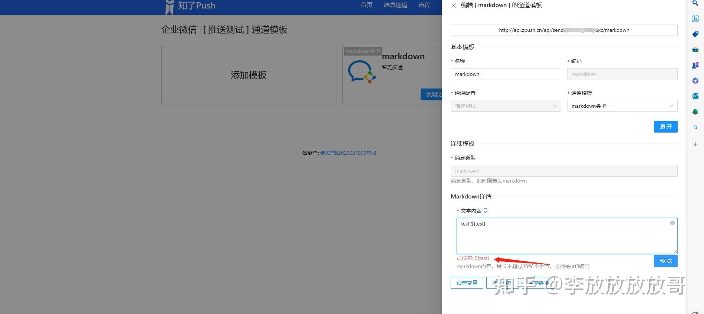Open the Microsoft 365 sidebar icon
The image size is (704, 314).
click(695, 81)
